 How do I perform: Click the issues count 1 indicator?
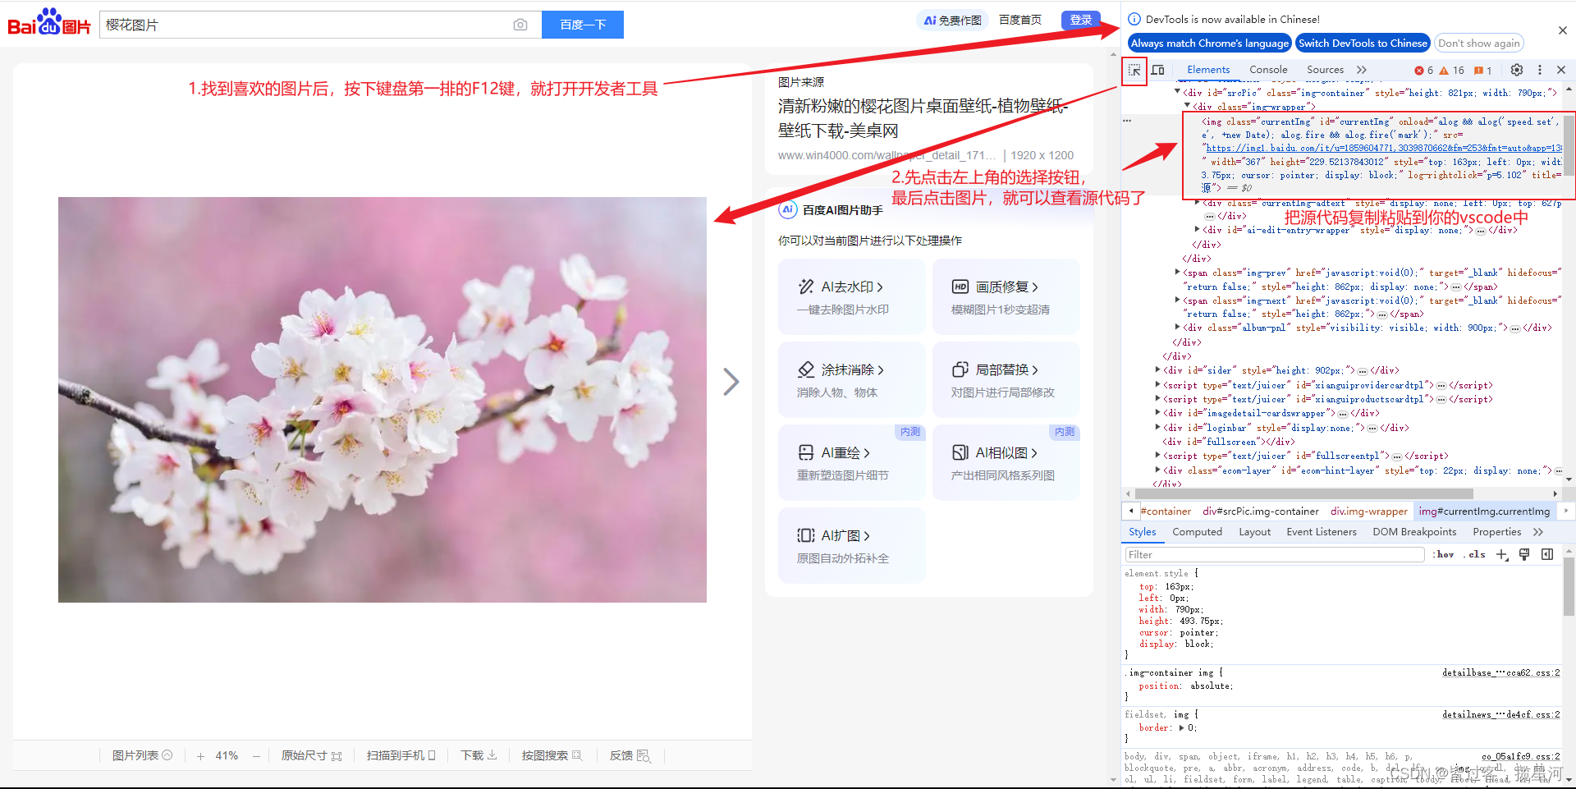[x=1483, y=71]
